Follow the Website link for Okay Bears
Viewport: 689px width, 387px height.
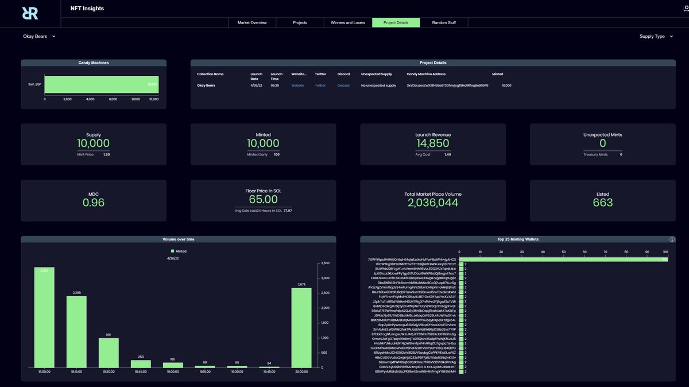[x=297, y=86]
